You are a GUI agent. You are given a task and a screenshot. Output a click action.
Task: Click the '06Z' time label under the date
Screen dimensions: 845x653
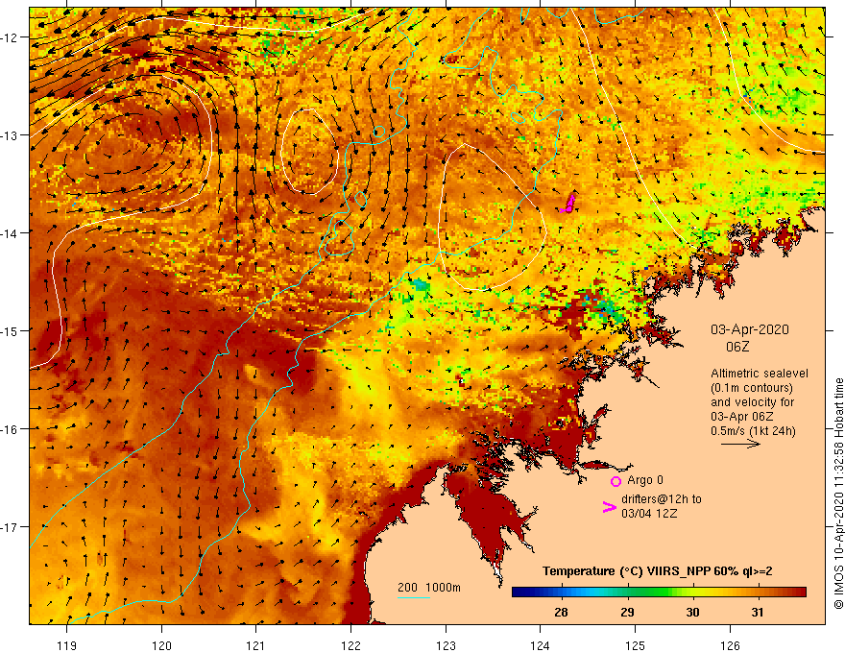point(737,347)
